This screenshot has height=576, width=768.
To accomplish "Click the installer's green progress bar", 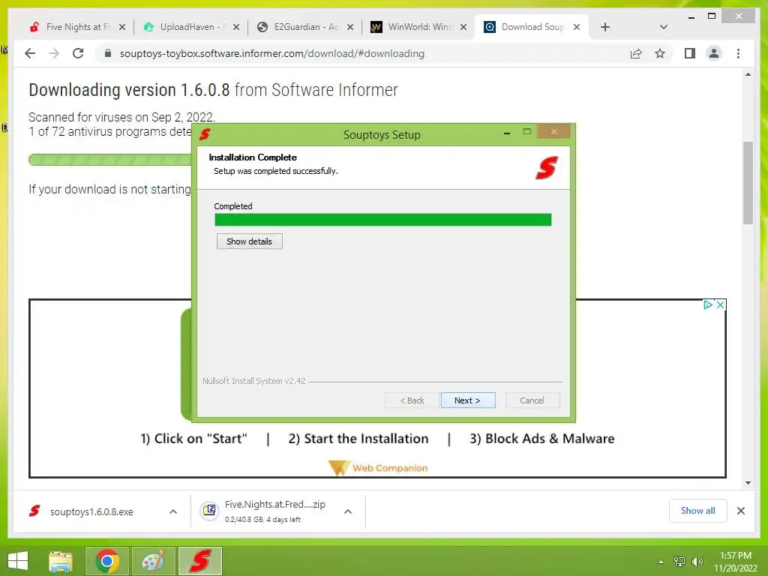I will (x=383, y=220).
